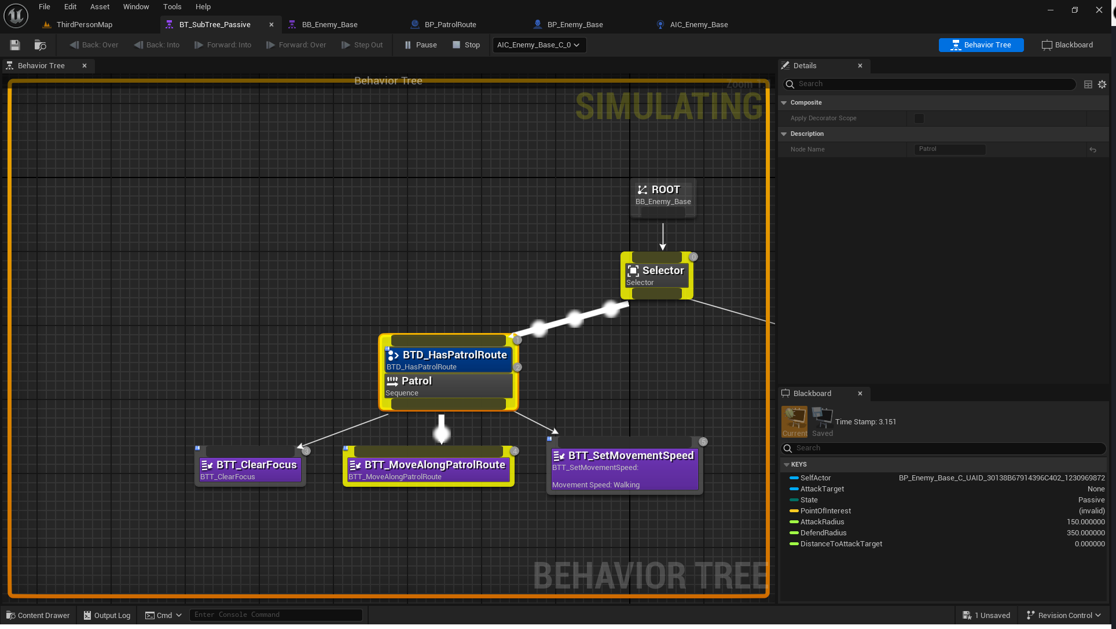Screen dimensions: 1116x629
Task: Stop the simulation
Action: (466, 45)
